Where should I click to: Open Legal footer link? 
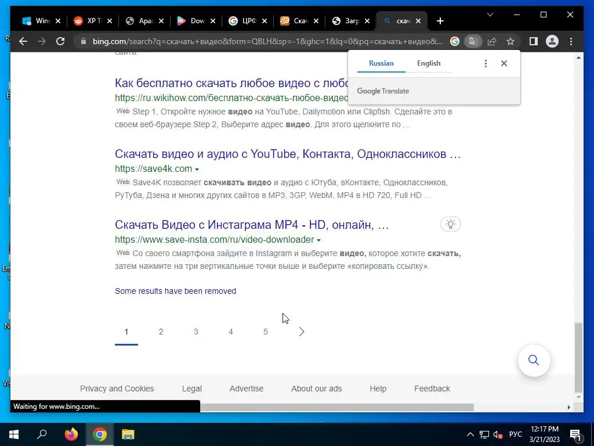(x=191, y=389)
